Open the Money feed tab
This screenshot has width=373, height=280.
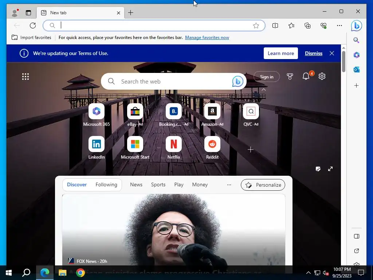tap(200, 184)
